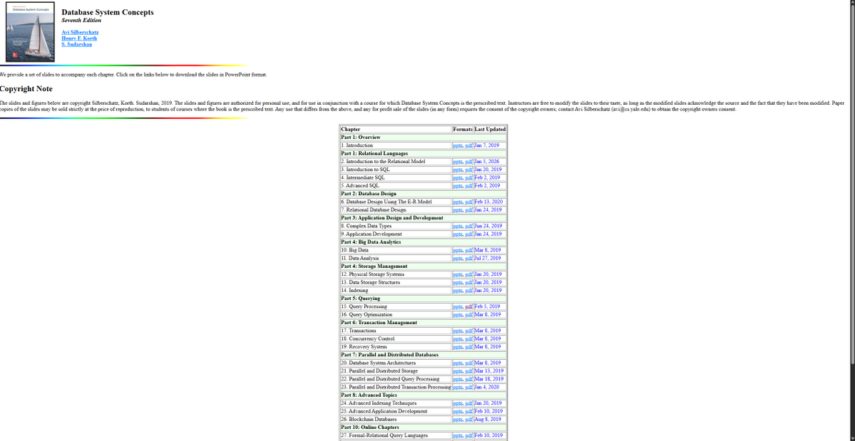Open Physical Storage Systems pdf link
Screen dimensions: 855x441
469,274
